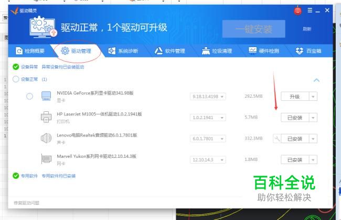The width and height of the screenshot is (341, 220).
Task: Open the version dropdown showing 12.10.14.3
Action: pyautogui.click(x=208, y=160)
